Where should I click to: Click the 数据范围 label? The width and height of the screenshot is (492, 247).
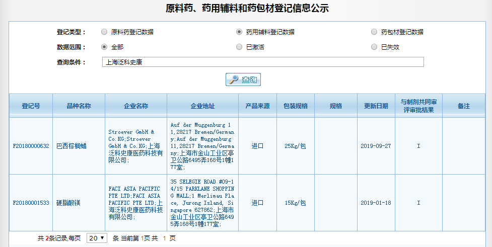71,47
